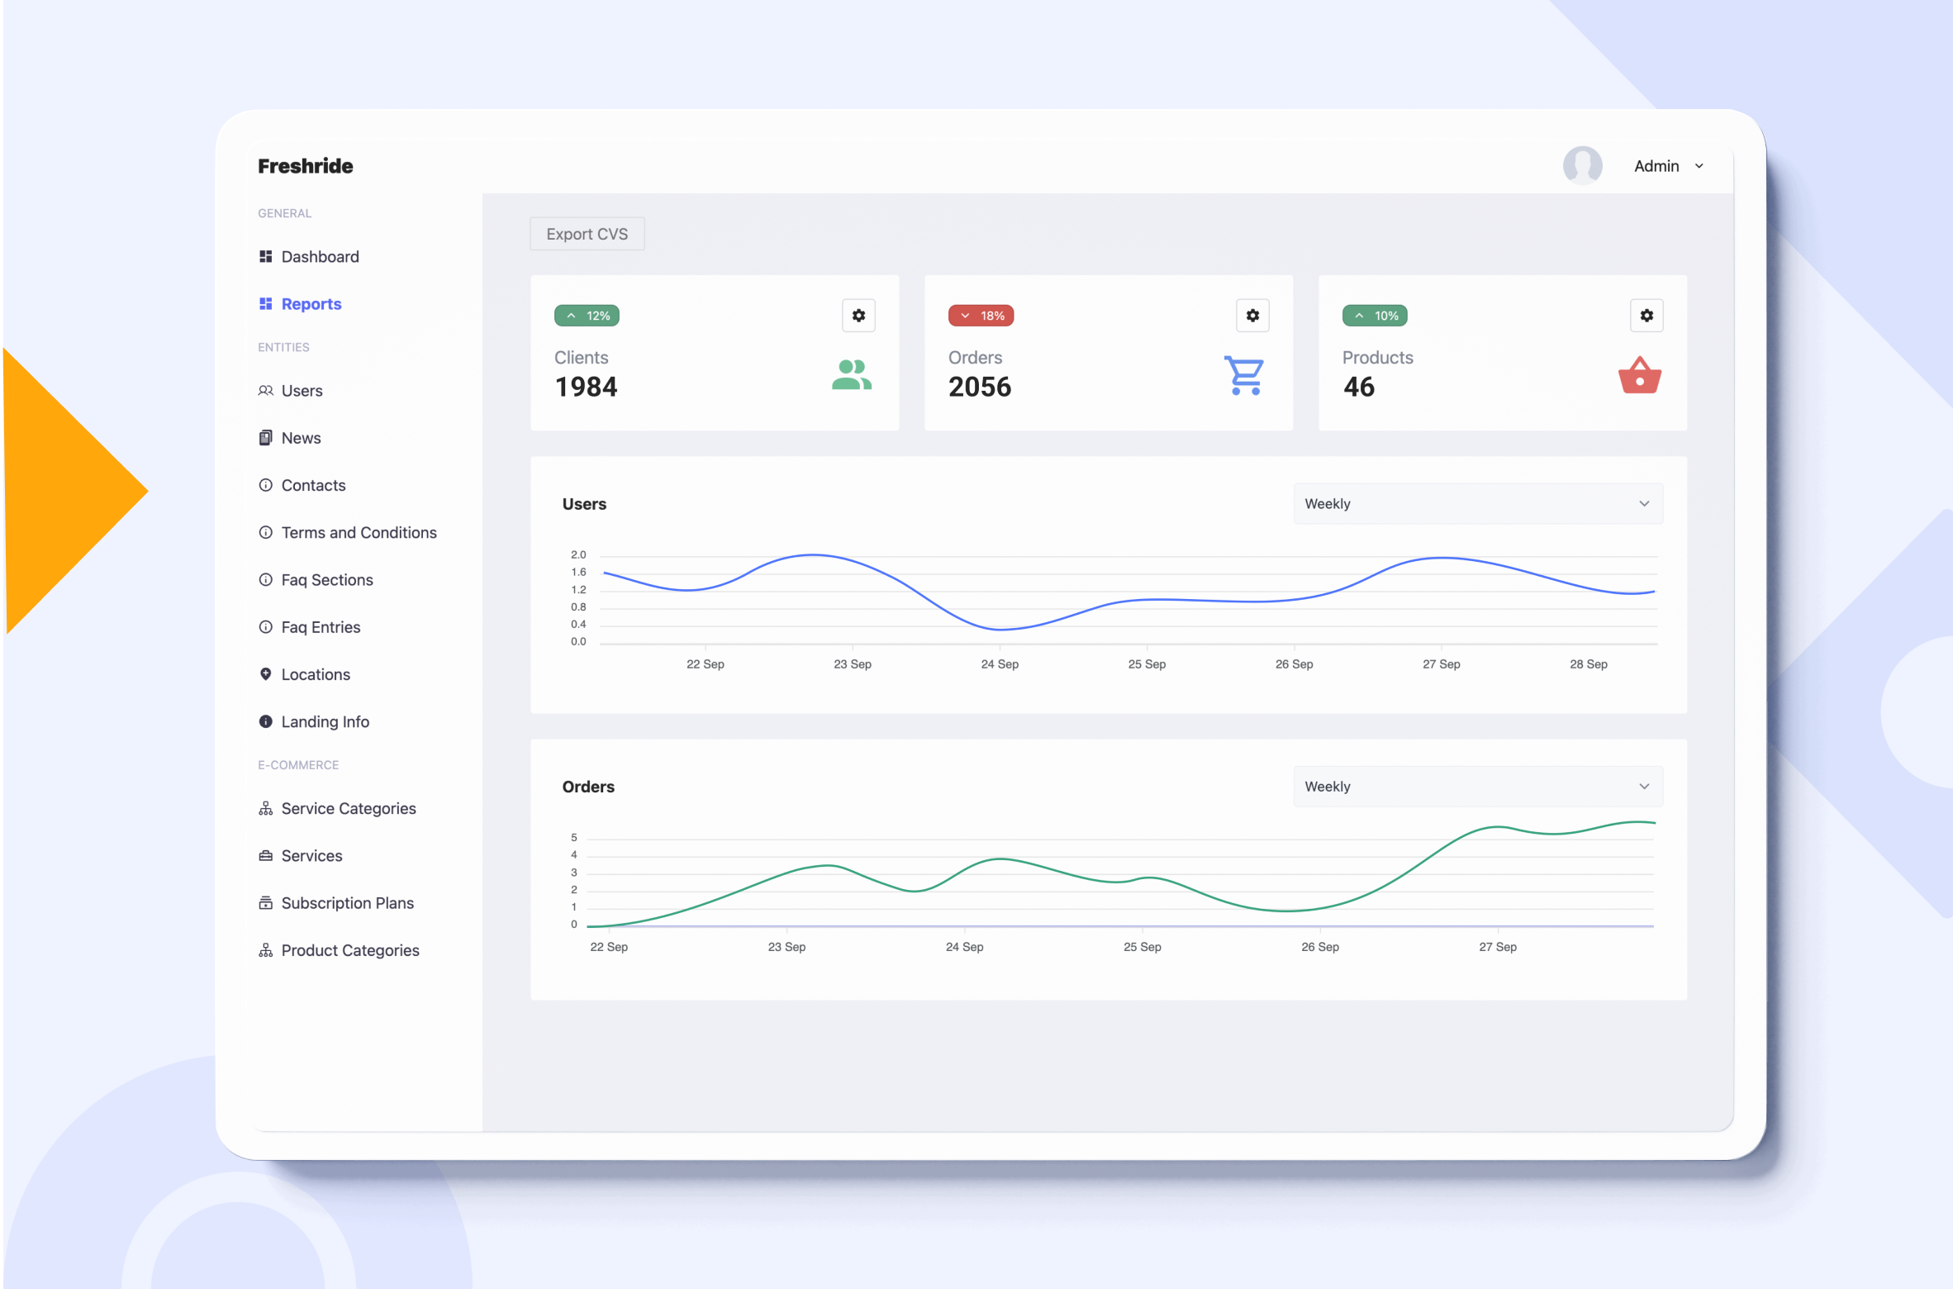This screenshot has height=1289, width=1953.
Task: Click the Faq Sections info icon
Action: [x=265, y=580]
